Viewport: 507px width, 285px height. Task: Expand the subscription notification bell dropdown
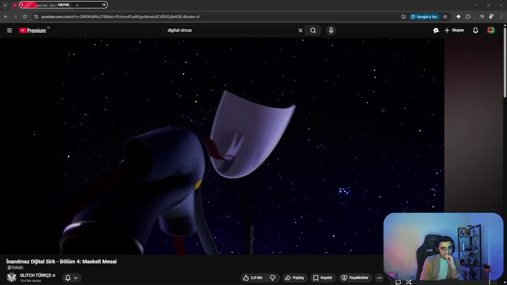(x=72, y=278)
